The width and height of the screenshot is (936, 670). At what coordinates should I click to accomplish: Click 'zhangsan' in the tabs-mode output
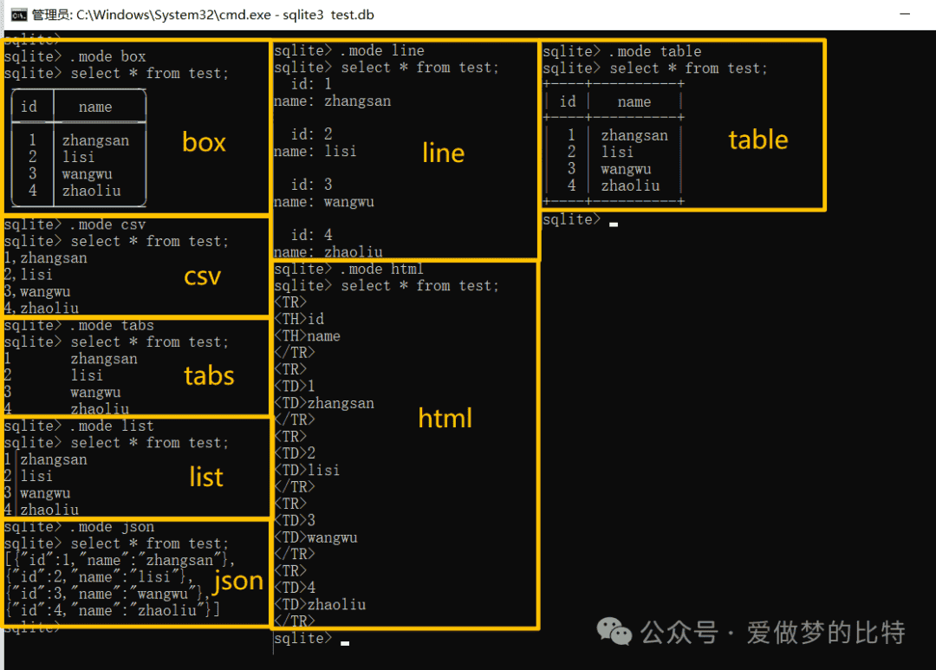pyautogui.click(x=104, y=359)
